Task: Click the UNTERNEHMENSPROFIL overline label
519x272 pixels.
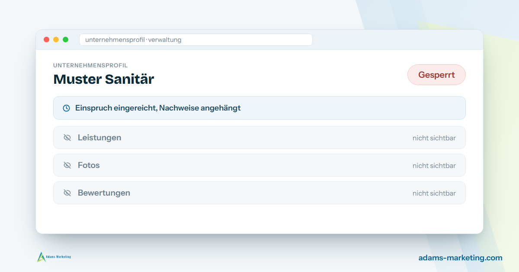Action: click(90, 65)
